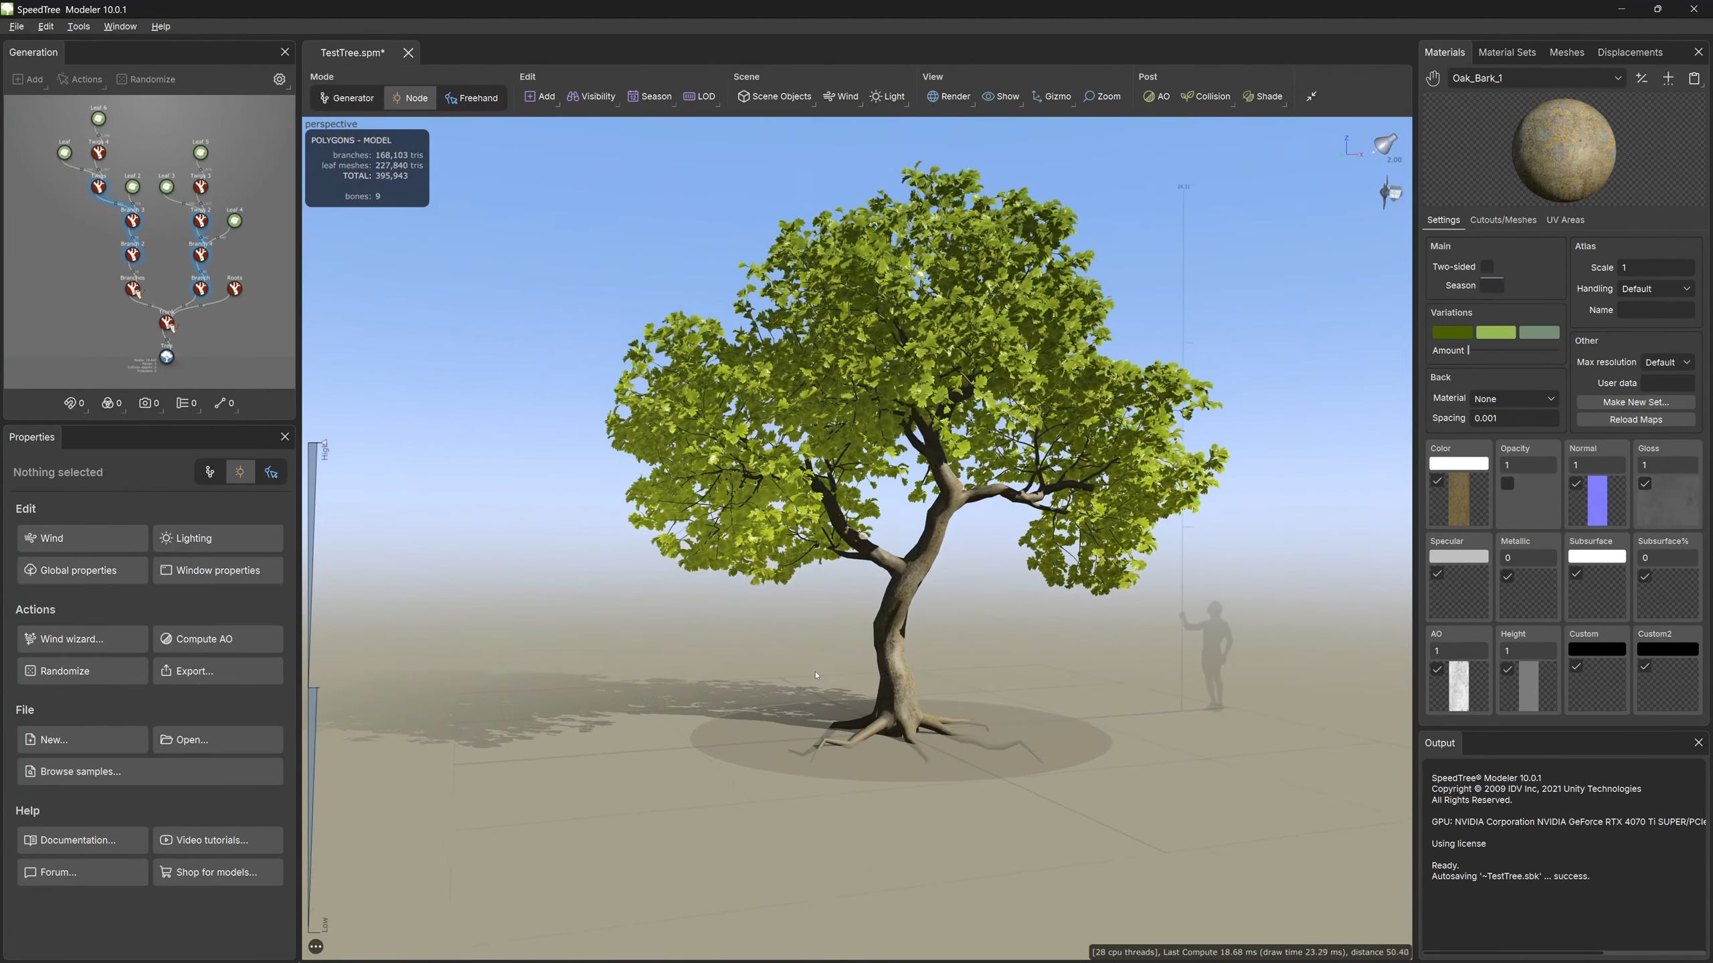Enable the Opacity map checkbox

click(1508, 484)
